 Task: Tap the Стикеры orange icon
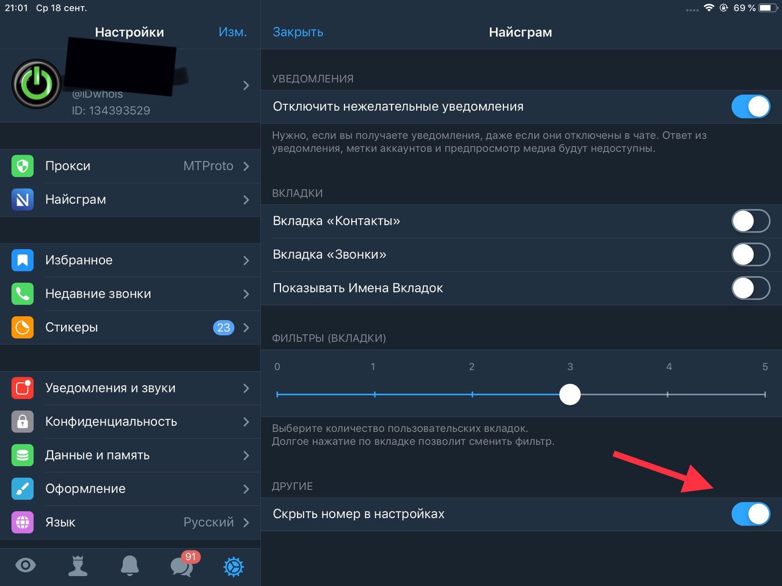pyautogui.click(x=23, y=327)
